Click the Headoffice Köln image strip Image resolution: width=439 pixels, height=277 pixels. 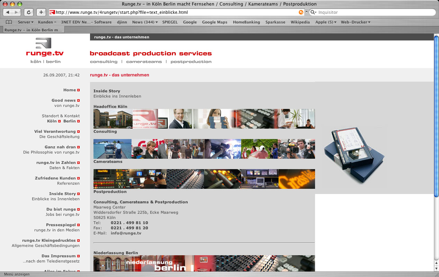[204, 119]
